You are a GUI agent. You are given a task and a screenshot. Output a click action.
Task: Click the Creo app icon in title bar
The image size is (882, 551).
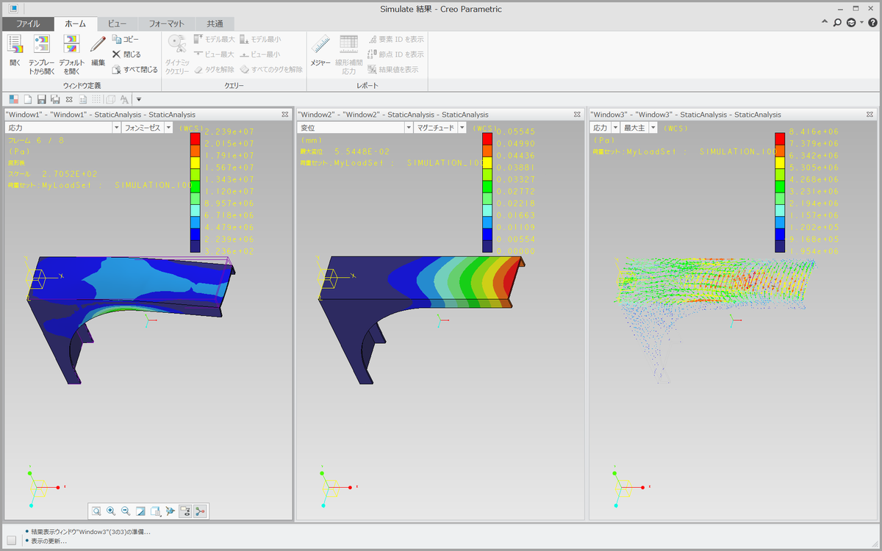(x=13, y=8)
